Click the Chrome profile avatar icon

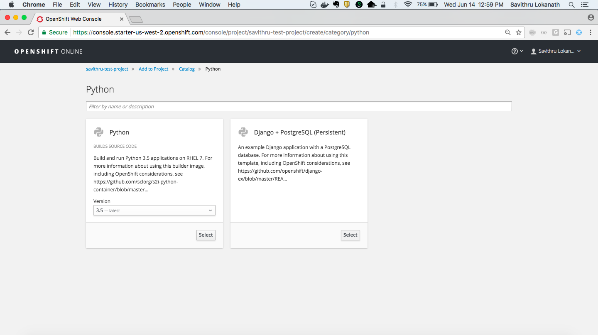[x=591, y=17]
